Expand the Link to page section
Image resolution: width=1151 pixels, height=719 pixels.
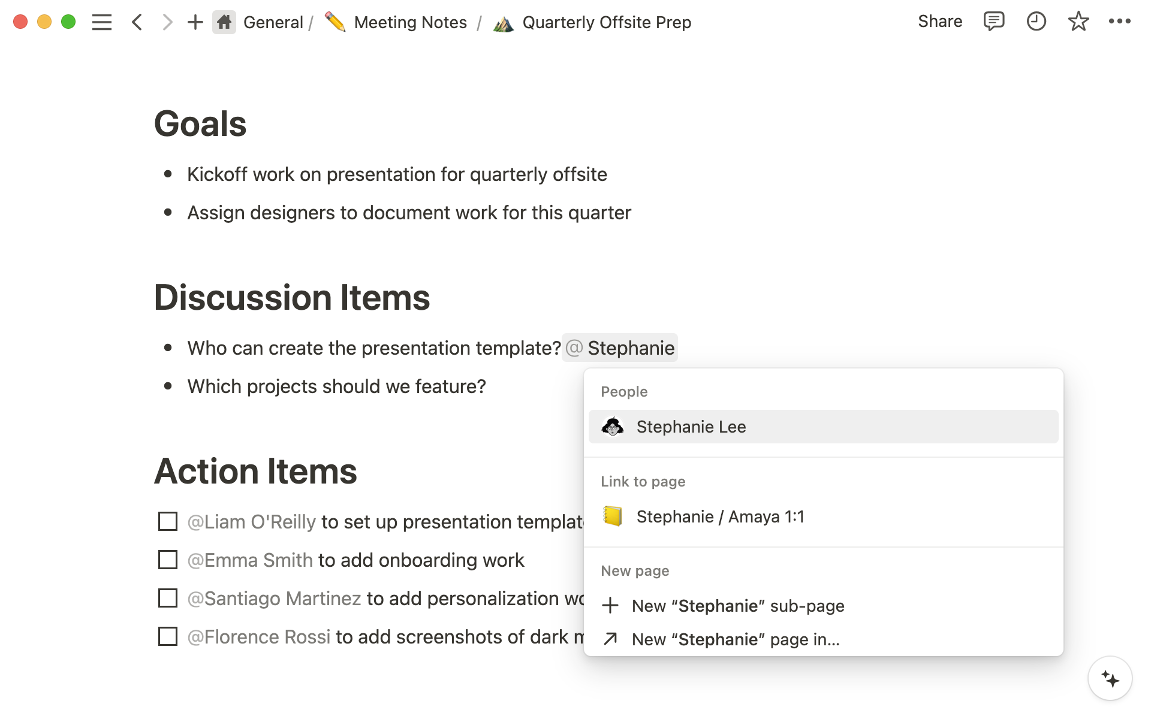tap(642, 481)
